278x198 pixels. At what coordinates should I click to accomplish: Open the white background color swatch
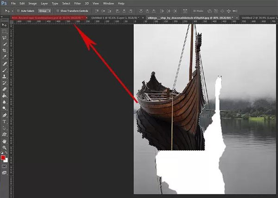pos(6,161)
